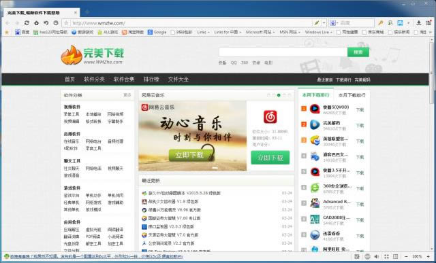Select the active green carousel dot
This screenshot has height=263, width=436.
click(x=279, y=95)
